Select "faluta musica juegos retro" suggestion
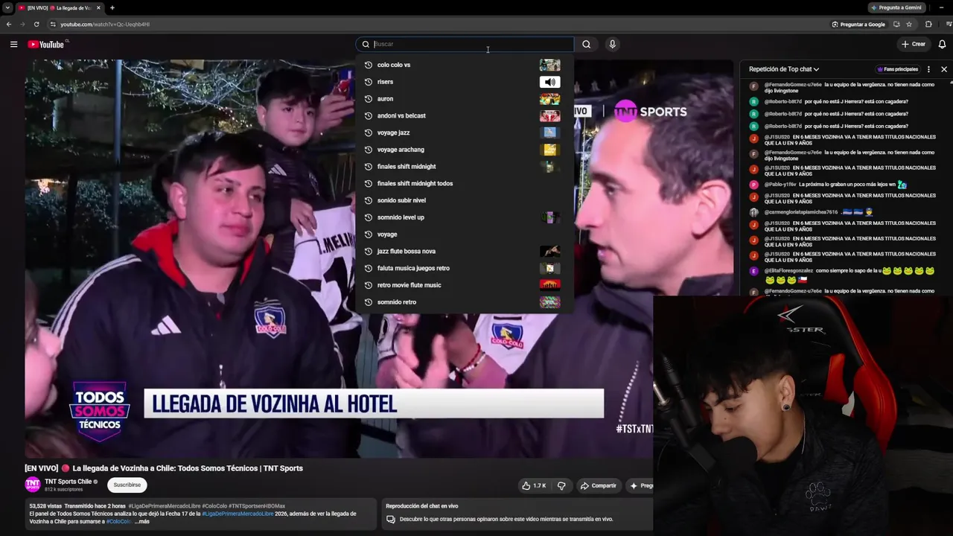Image resolution: width=953 pixels, height=536 pixels. [x=463, y=268]
